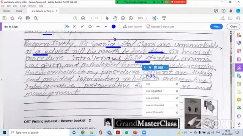This screenshot has width=243, height=136.
Task: Click the 'was' text input box
Action: (x=150, y=76)
